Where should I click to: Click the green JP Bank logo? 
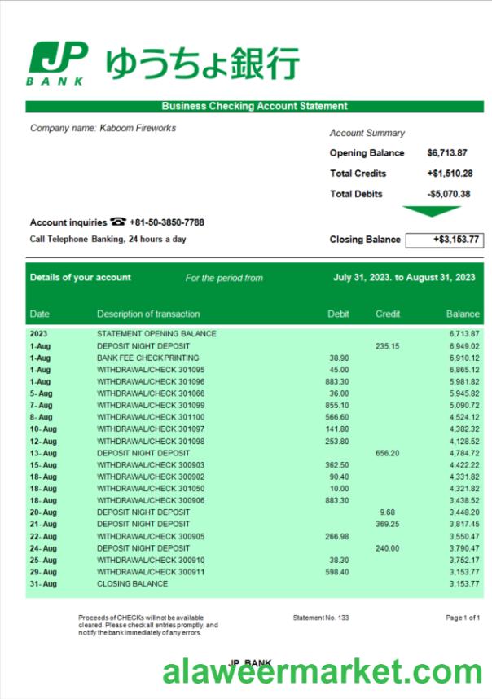[x=58, y=62]
